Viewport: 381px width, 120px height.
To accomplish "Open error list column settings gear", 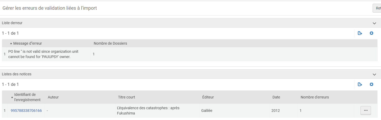I will pyautogui.click(x=372, y=33).
